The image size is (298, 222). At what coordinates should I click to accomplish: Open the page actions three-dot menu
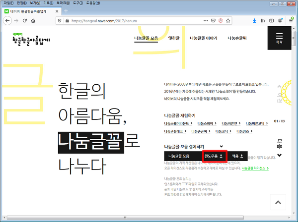pos(206,21)
